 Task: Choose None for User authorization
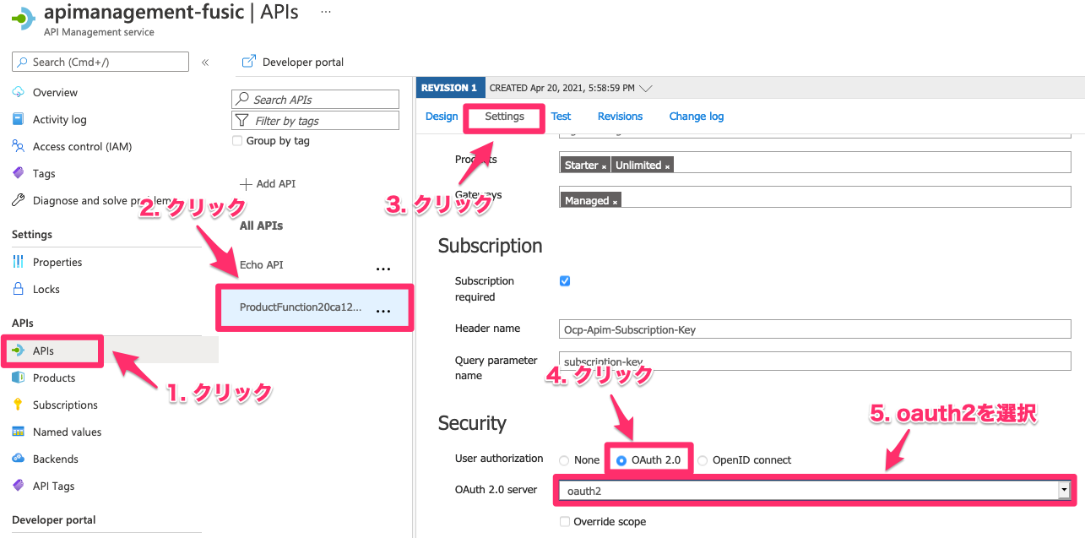[564, 460]
